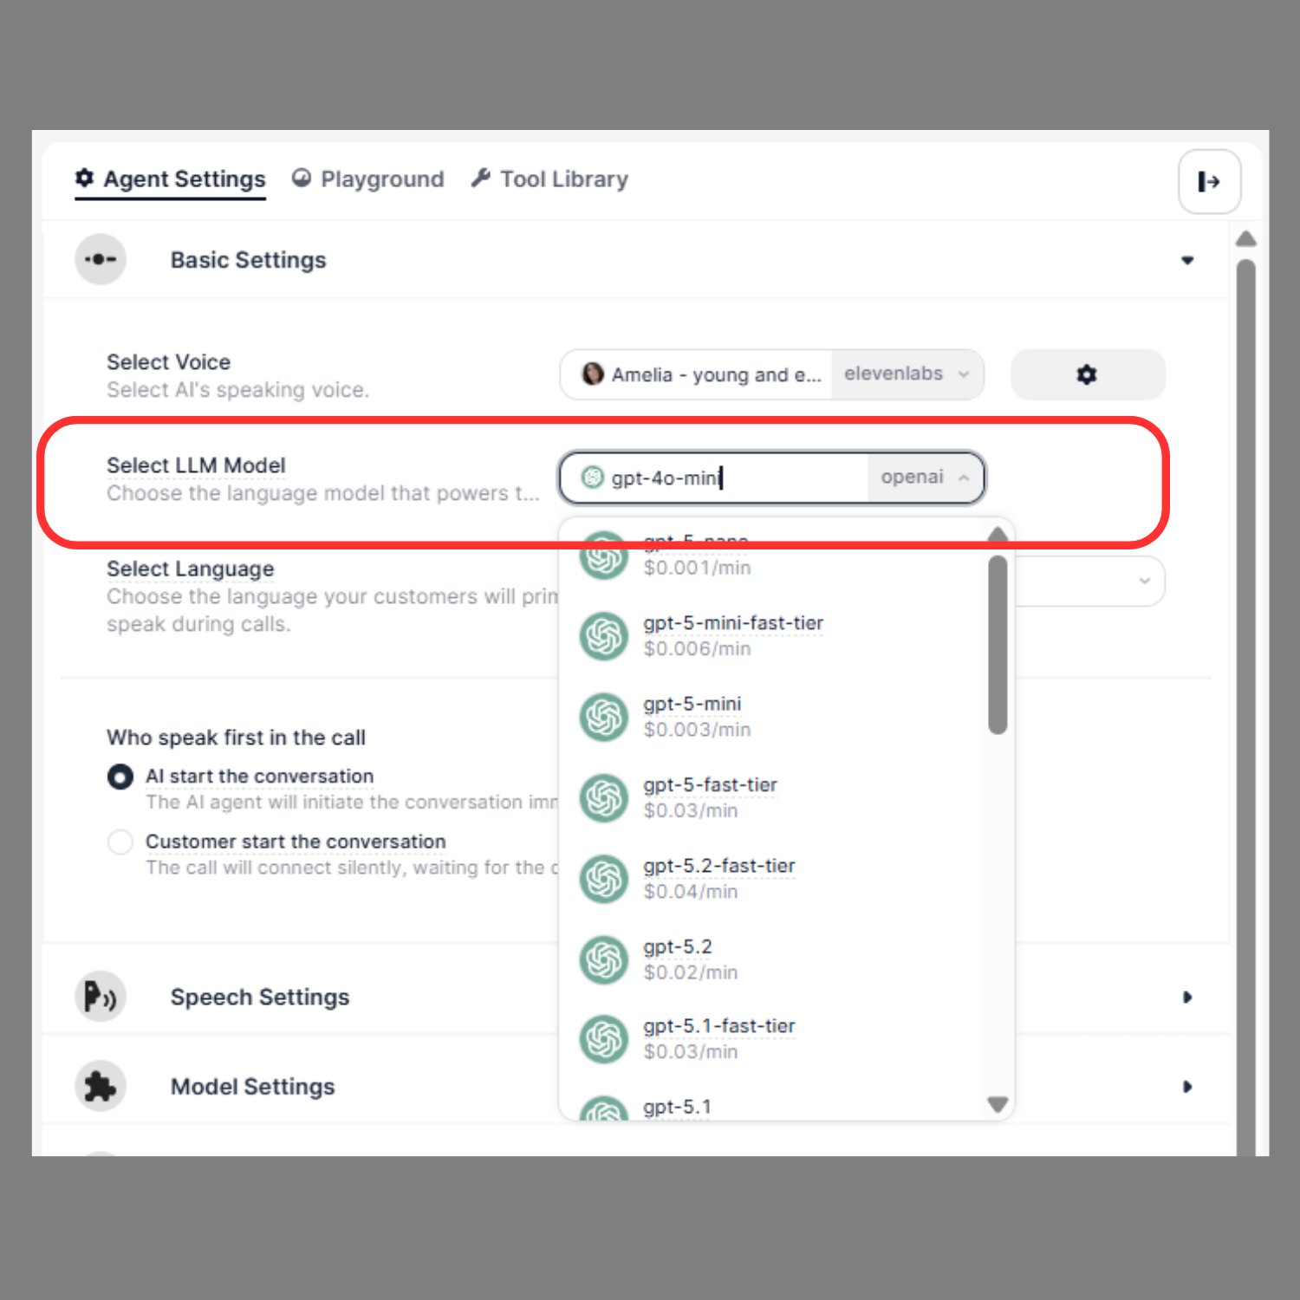The width and height of the screenshot is (1300, 1300).
Task: Toggle the openai provider dropdown
Action: 925,478
